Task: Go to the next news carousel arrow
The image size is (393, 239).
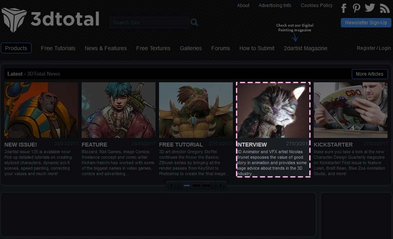Action: tap(221, 185)
